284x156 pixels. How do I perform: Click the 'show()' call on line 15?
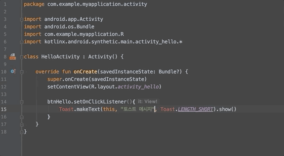(x=228, y=109)
